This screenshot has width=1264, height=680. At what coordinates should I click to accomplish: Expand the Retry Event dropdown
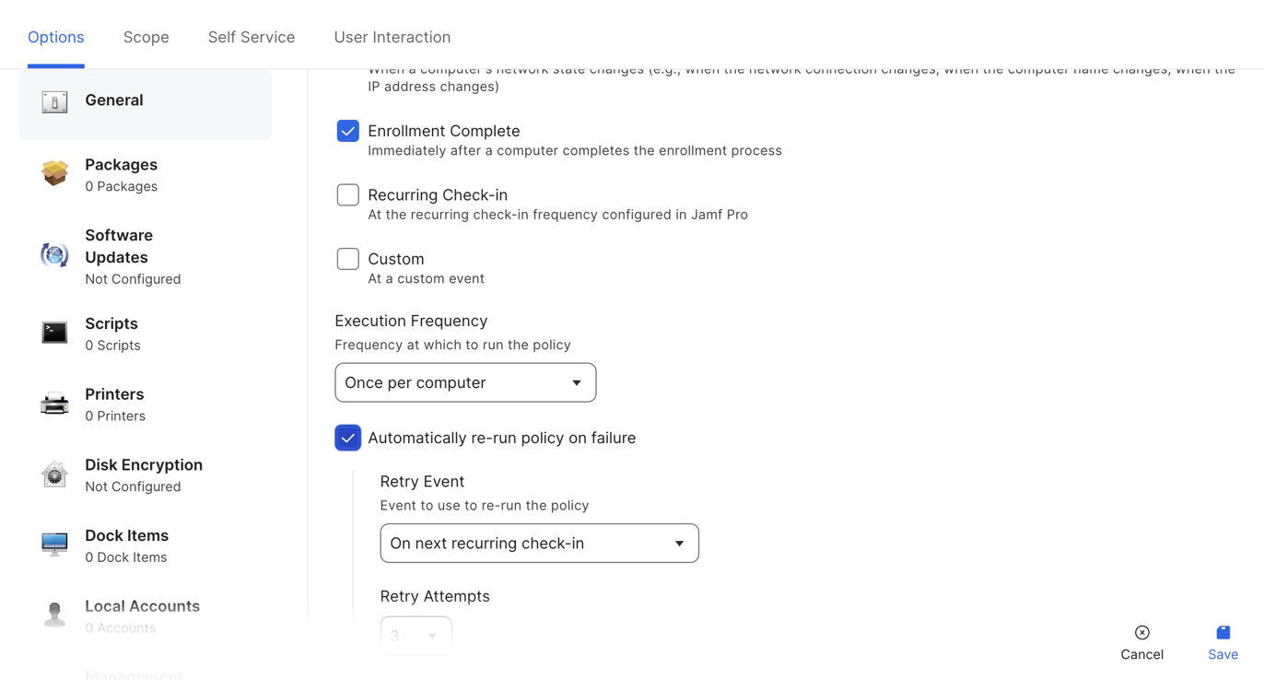point(539,544)
